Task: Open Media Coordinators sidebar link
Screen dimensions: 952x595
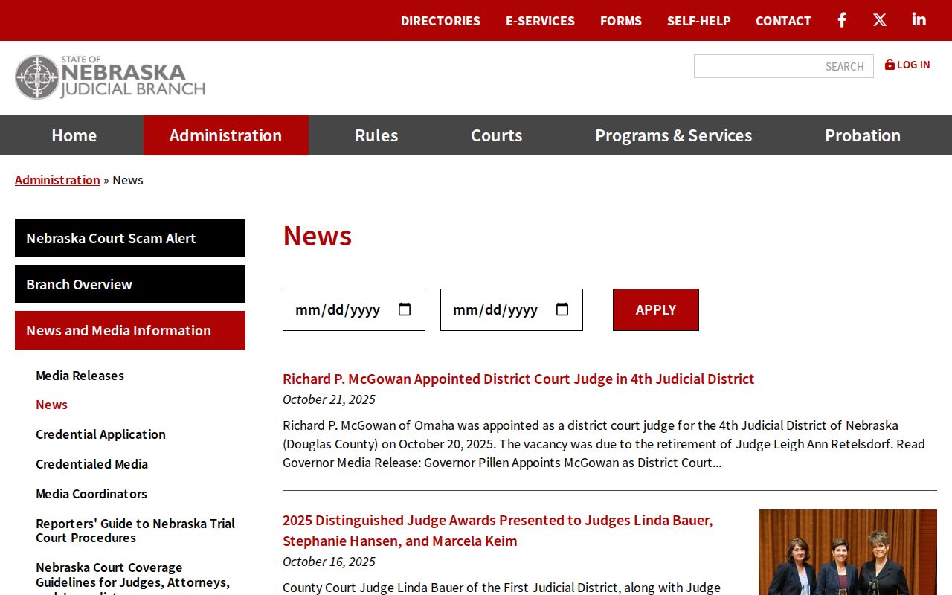Action: pyautogui.click(x=91, y=494)
